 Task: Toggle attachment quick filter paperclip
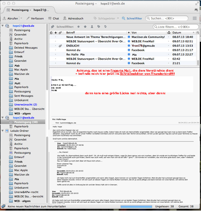106,27
